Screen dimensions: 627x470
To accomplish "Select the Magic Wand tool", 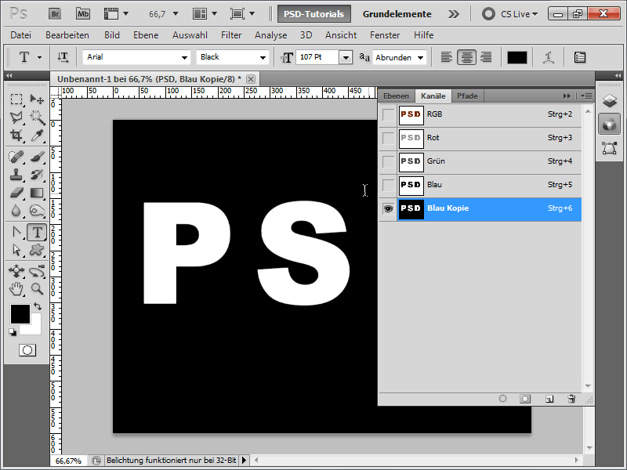I will click(x=37, y=117).
